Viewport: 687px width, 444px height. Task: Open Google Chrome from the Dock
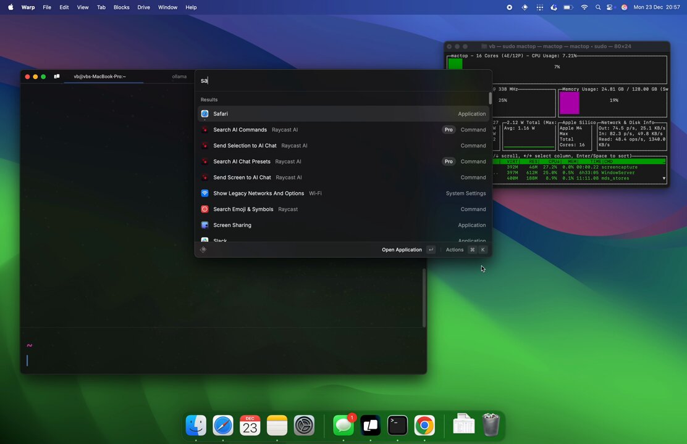tap(424, 425)
